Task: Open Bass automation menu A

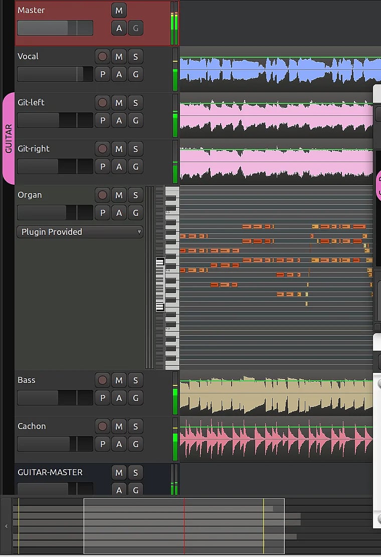Action: 119,398
